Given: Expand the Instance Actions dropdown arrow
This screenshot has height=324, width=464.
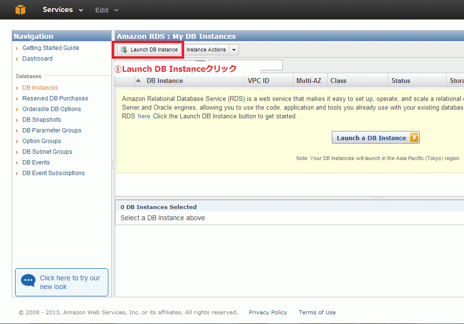Looking at the screenshot, I should [x=234, y=49].
